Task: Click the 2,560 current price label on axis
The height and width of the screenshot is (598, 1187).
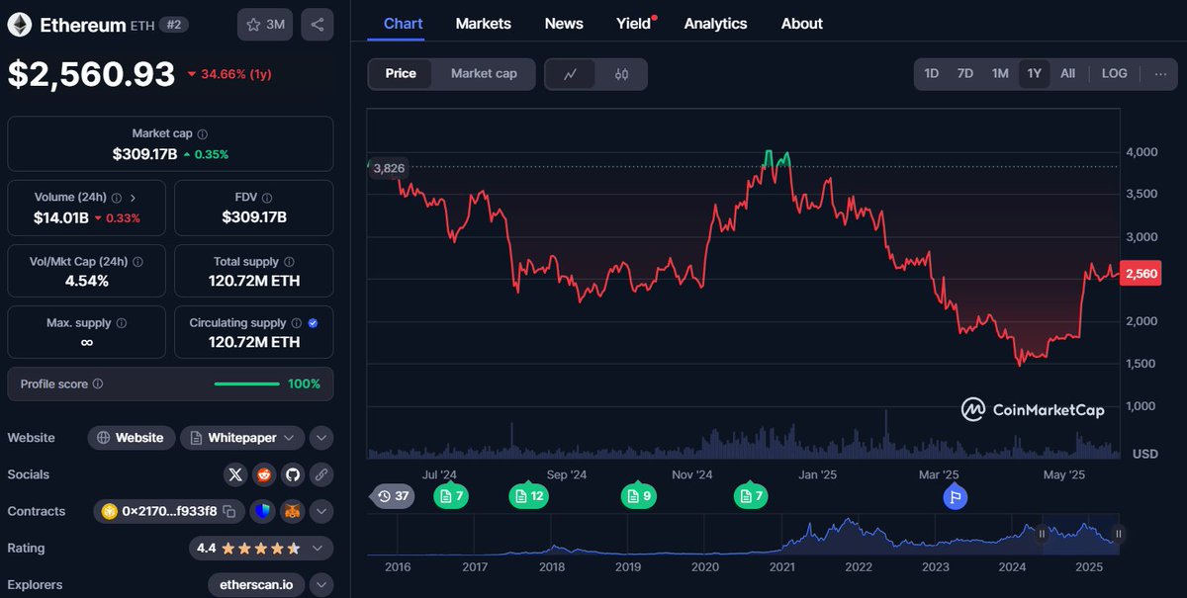Action: (x=1141, y=274)
